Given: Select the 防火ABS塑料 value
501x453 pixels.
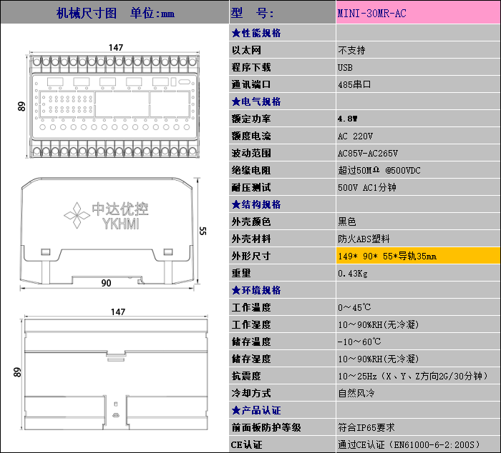Looking at the screenshot, I should (x=364, y=239).
